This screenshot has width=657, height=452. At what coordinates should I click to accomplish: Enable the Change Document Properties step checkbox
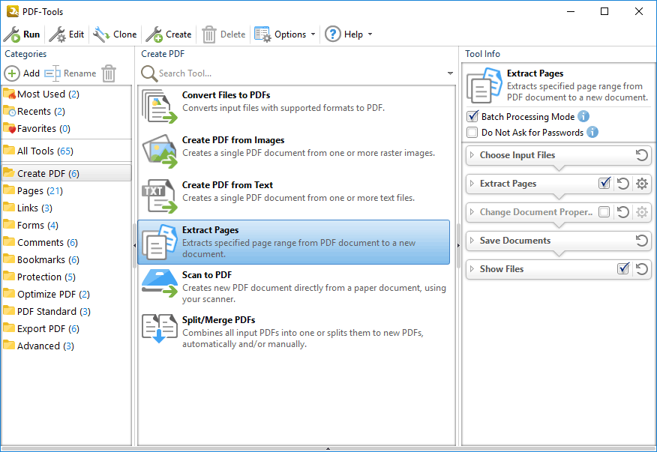(x=604, y=212)
